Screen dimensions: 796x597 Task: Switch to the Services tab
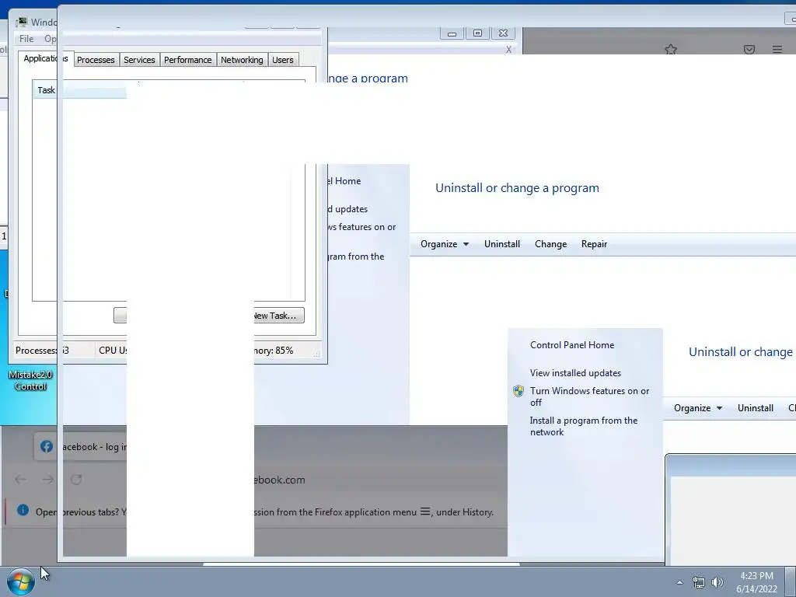click(139, 59)
